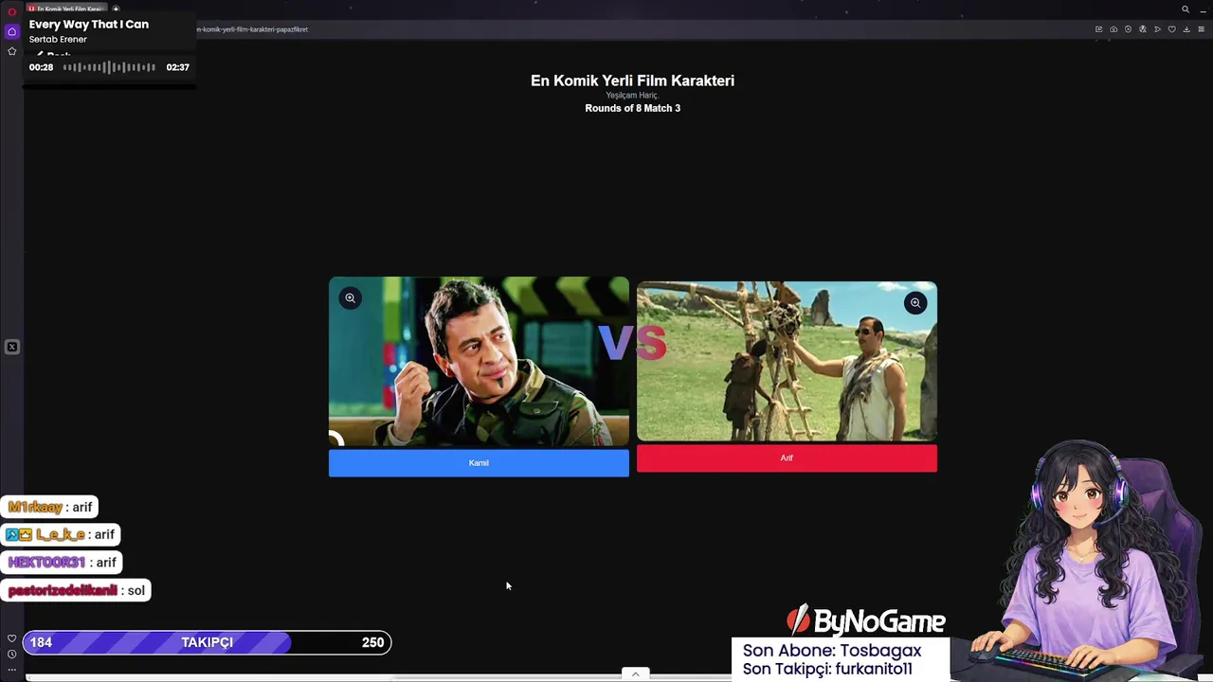Click the 'Every Way That I Can' title
Image resolution: width=1213 pixels, height=682 pixels.
click(89, 25)
